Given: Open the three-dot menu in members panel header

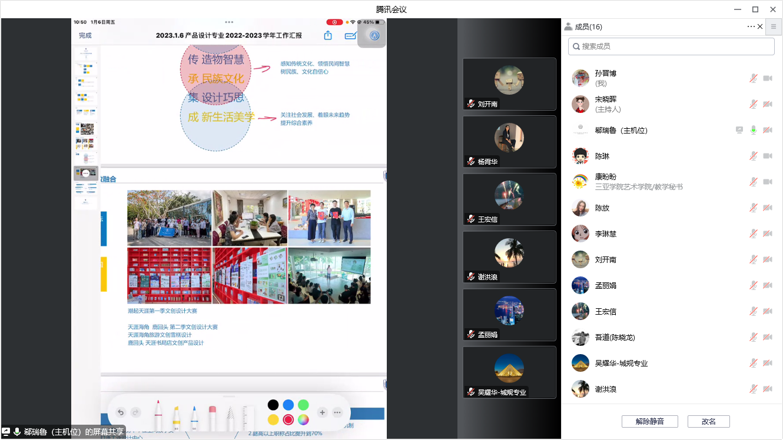Looking at the screenshot, I should click(x=751, y=26).
